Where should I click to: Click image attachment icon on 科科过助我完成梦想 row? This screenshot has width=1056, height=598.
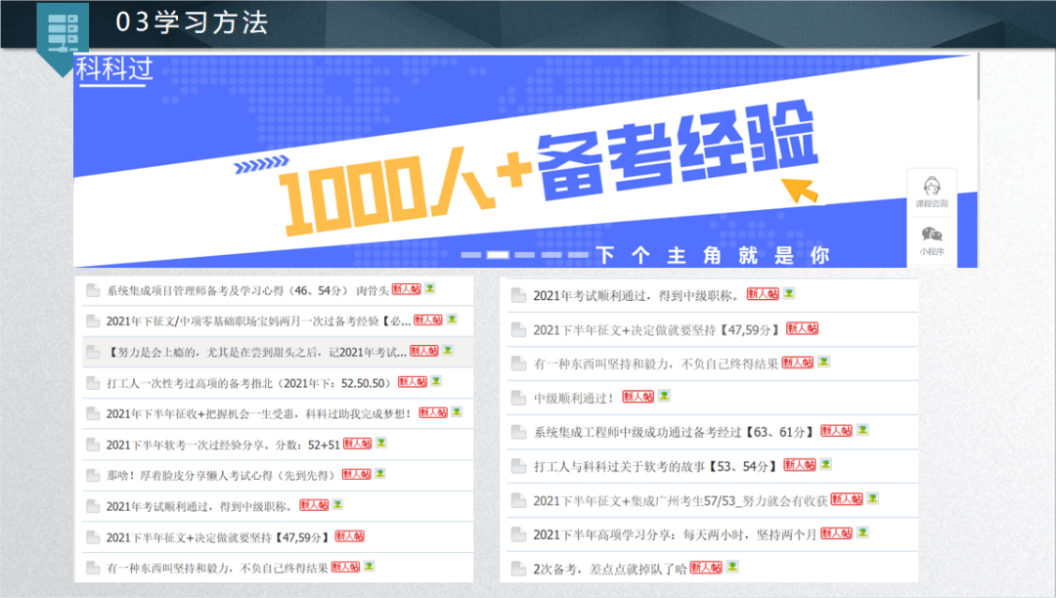point(457,411)
